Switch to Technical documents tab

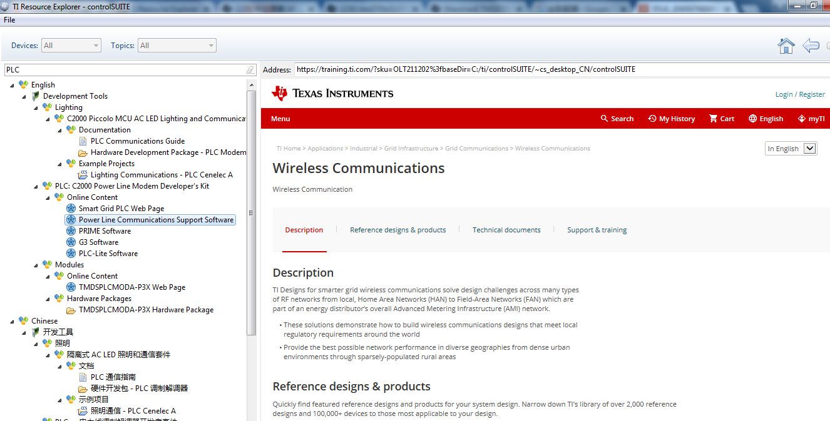click(x=506, y=230)
